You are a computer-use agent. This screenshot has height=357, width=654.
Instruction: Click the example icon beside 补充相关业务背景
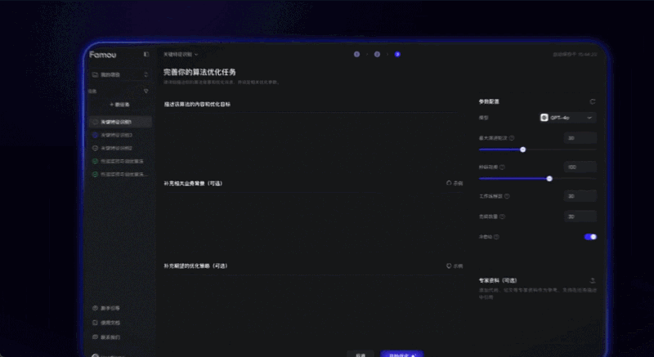click(x=455, y=183)
